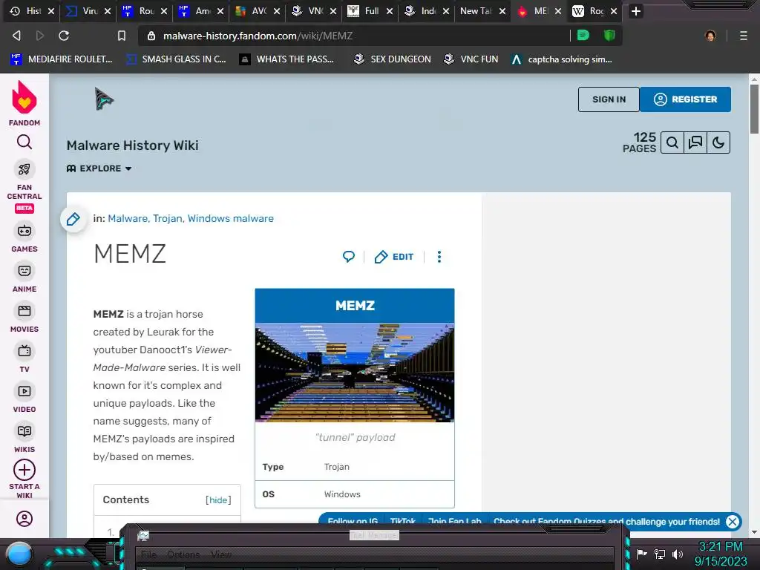Click the Malware History Wiki title
The width and height of the screenshot is (760, 570).
pos(132,145)
